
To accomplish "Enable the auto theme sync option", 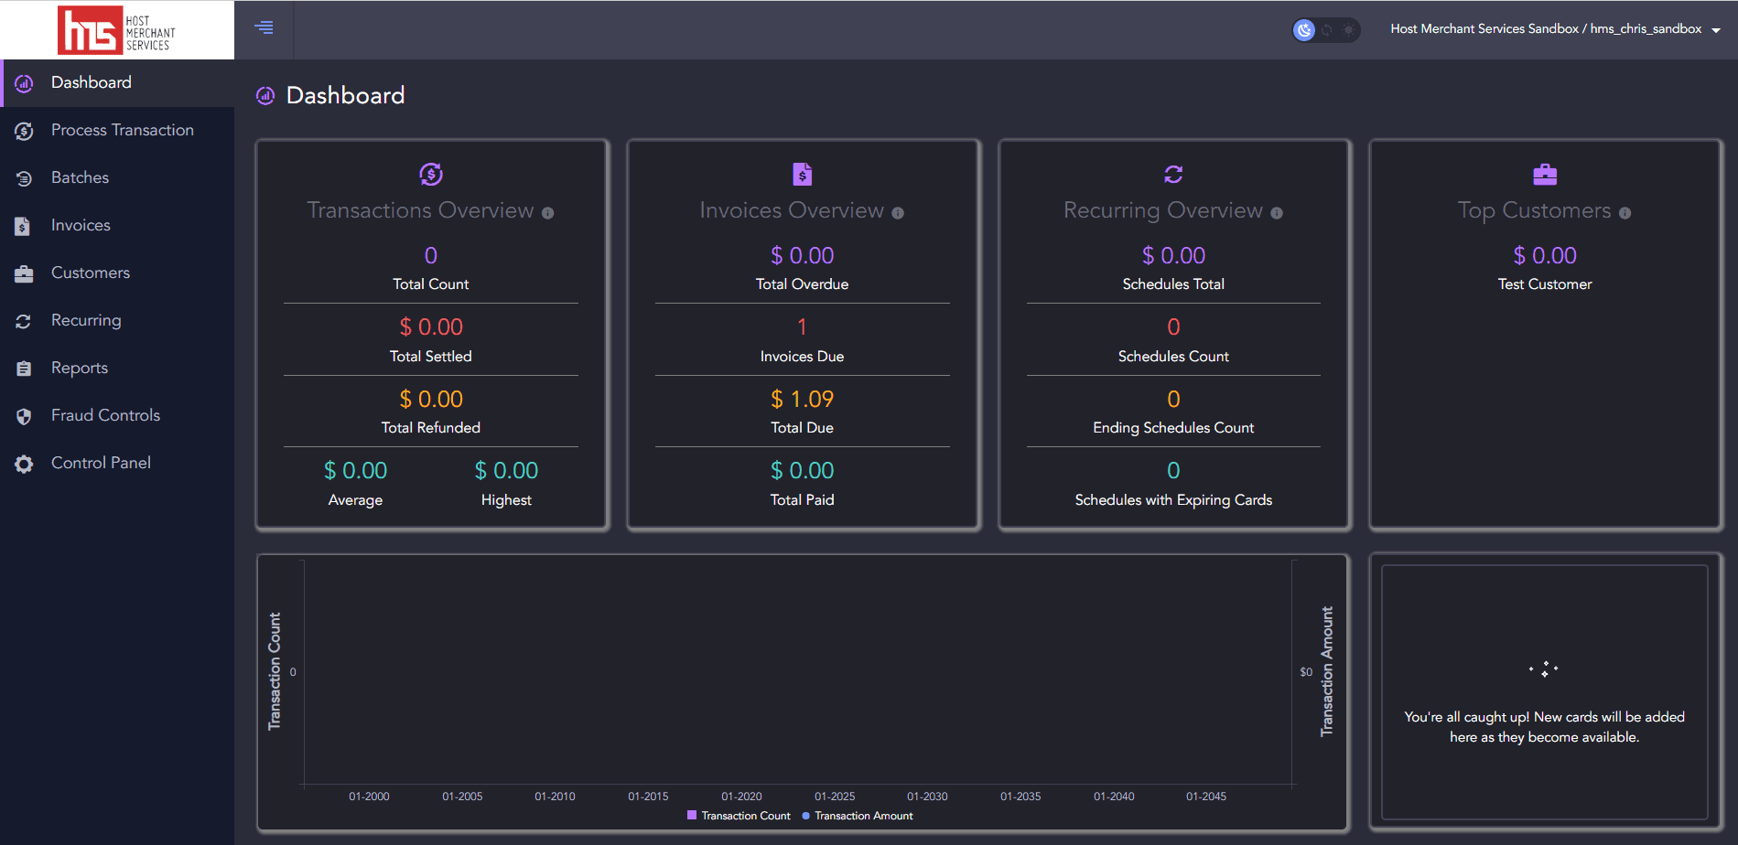I will pyautogui.click(x=1326, y=29).
